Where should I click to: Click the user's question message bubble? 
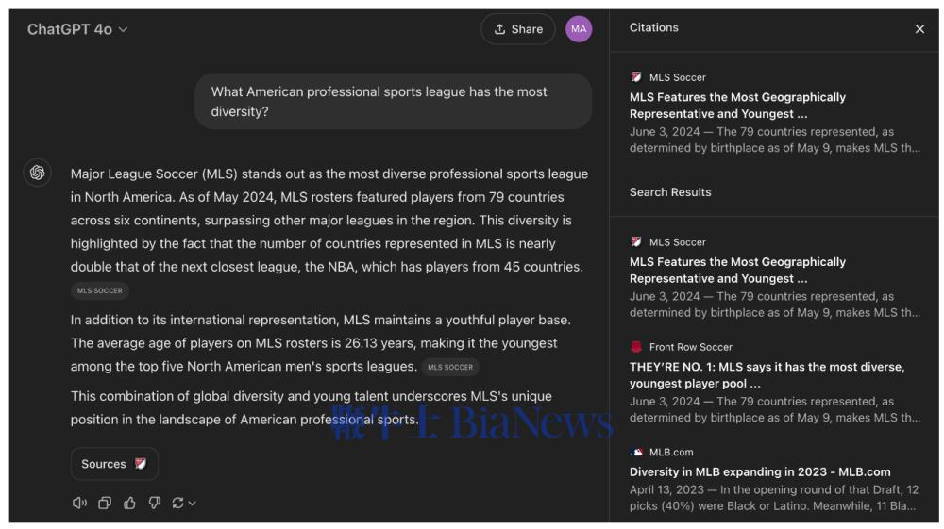tap(393, 102)
